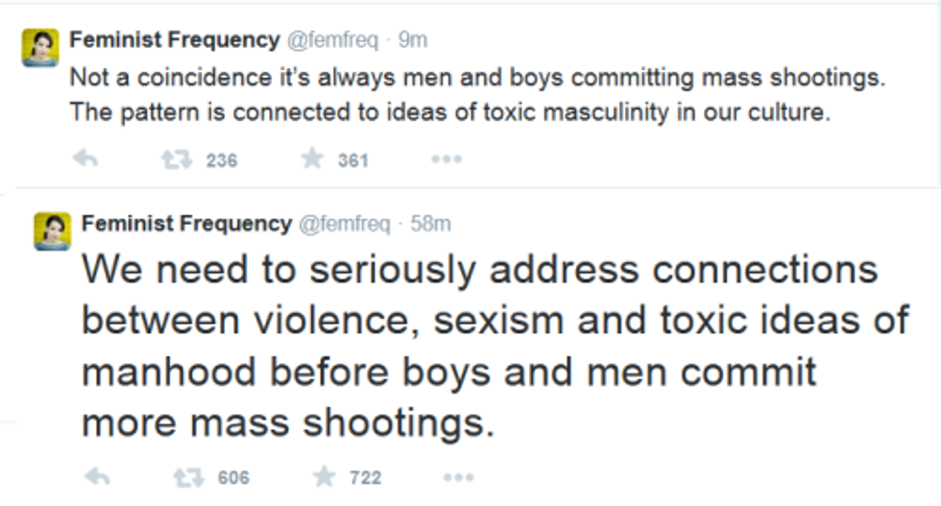Favorite the tweet with 361 stars

pos(312,159)
